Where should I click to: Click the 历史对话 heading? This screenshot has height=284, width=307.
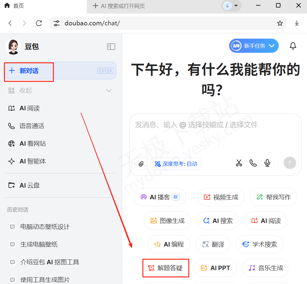click(18, 210)
